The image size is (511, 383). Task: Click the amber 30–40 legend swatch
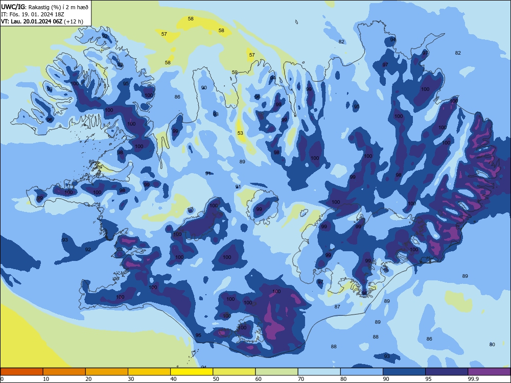click(x=149, y=372)
